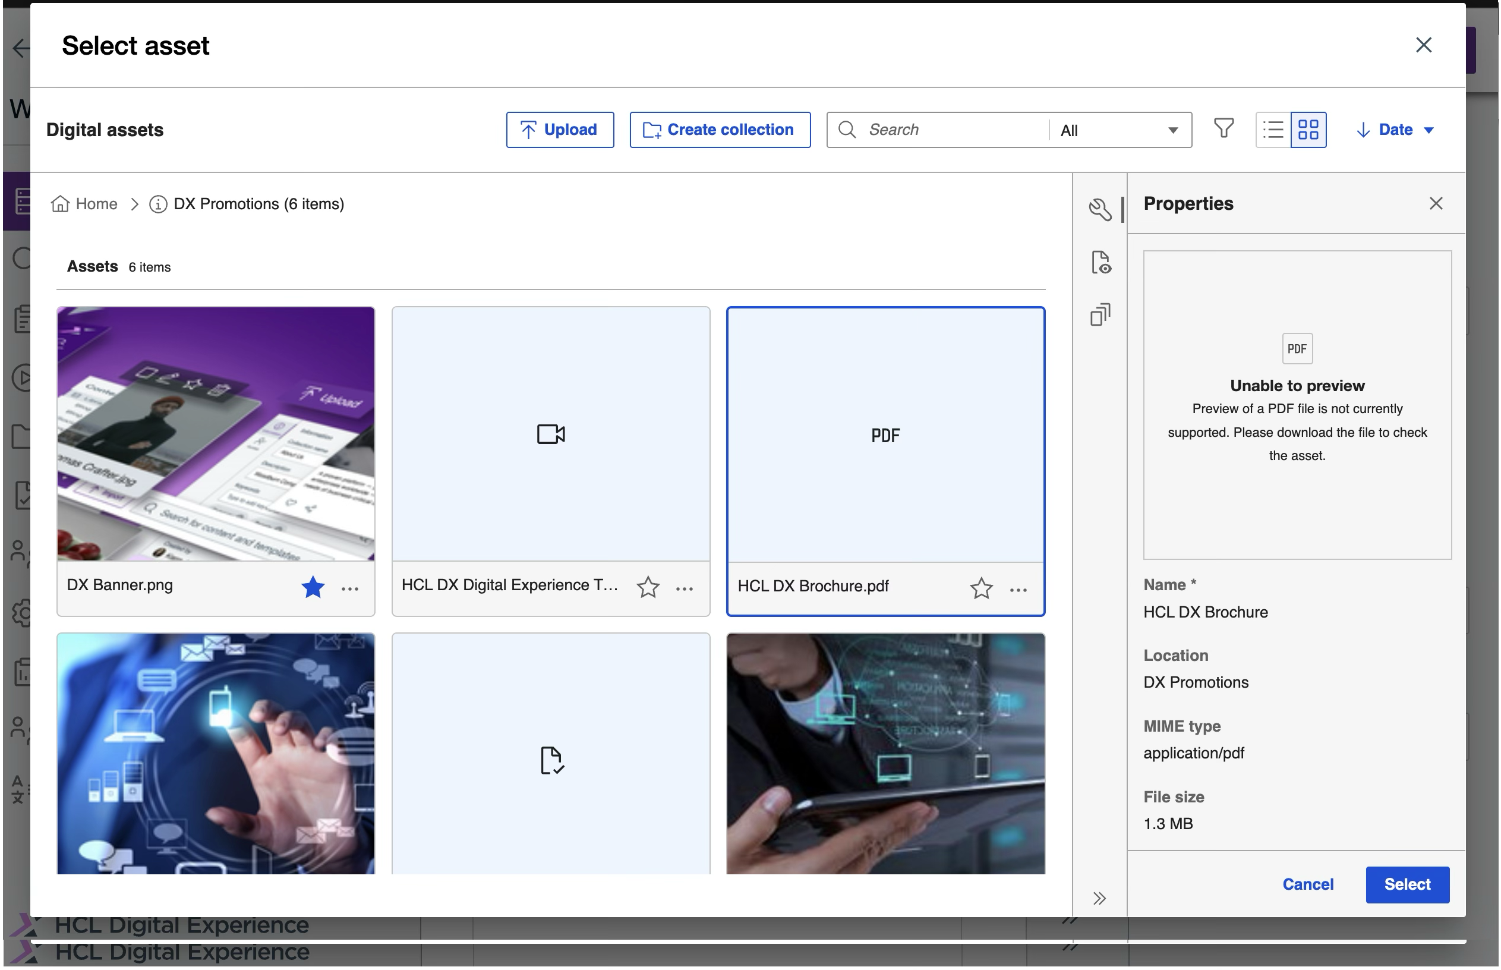Switch to grid view layout

[x=1308, y=130]
